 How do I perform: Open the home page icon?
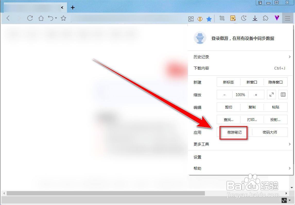pos(41,18)
